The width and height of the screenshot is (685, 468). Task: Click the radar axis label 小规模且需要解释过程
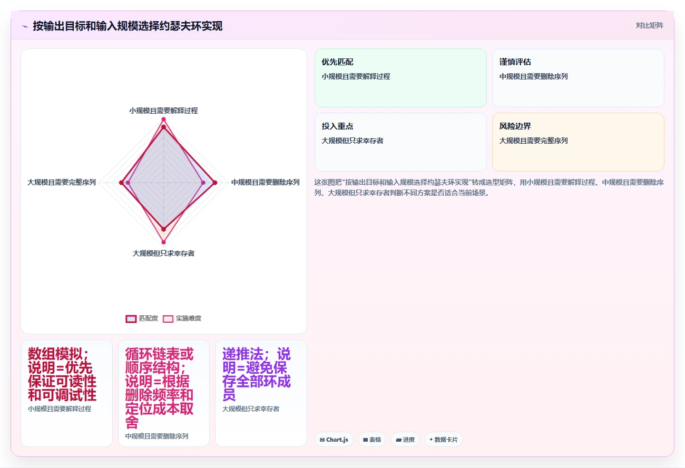pos(163,111)
